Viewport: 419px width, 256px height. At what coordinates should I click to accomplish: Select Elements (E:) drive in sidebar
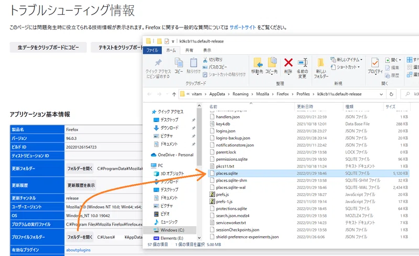tap(169, 238)
